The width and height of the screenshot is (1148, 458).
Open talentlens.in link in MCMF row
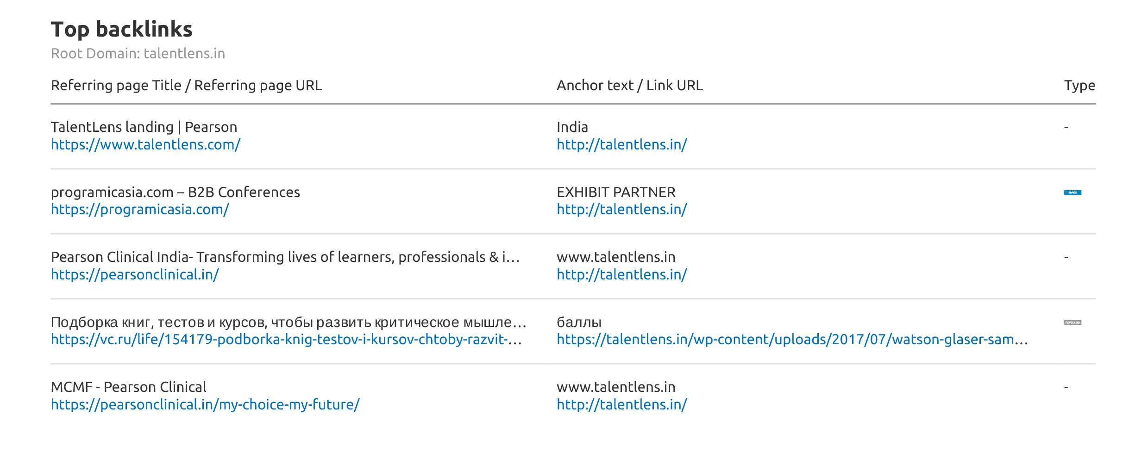click(x=621, y=405)
